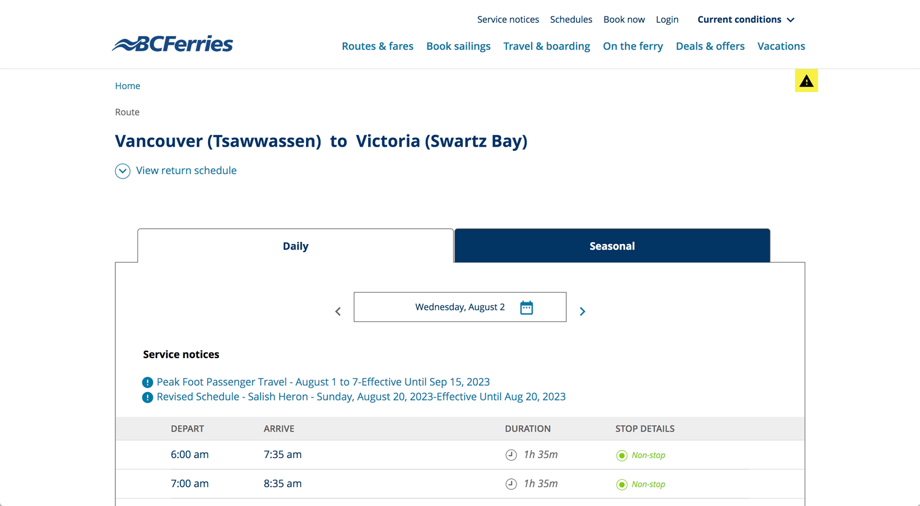Click the Wednesday, August 2 date field
This screenshot has width=920, height=506.
(x=460, y=307)
